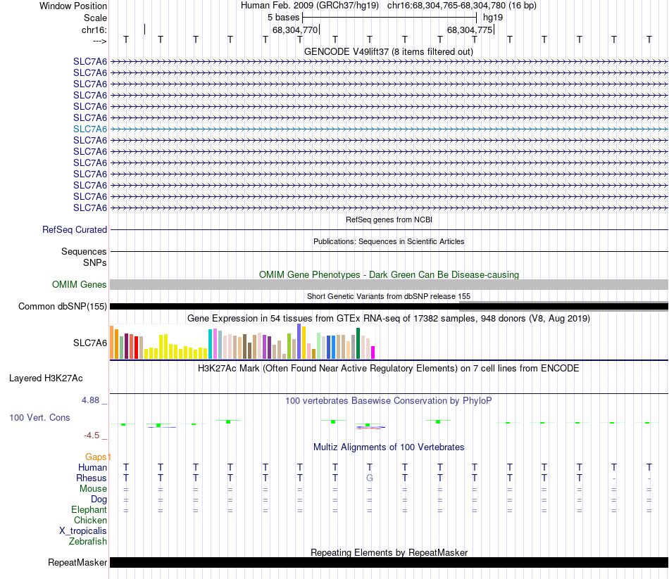Screen dimensions: 669x579
Task: Click the 'G' mismatch base in the Rhesus row
Action: (370, 478)
